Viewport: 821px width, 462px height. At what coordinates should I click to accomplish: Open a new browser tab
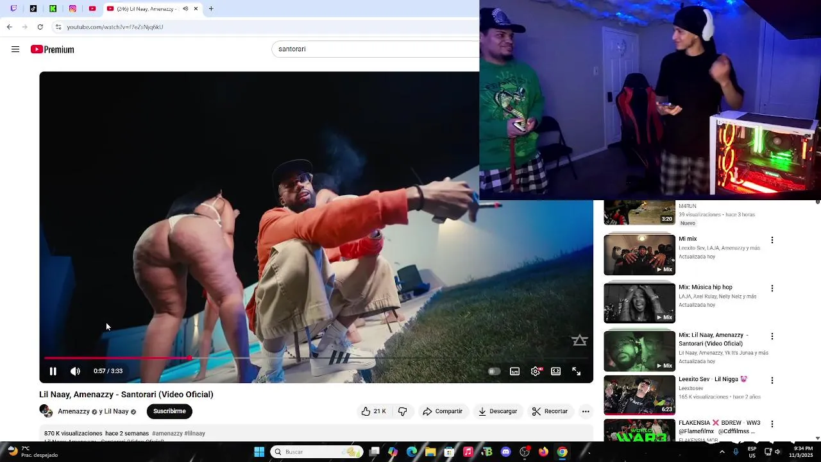[x=211, y=9]
